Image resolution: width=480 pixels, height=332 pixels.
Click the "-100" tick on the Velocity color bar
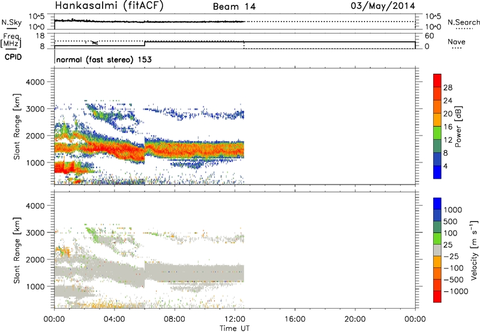pos(453,268)
